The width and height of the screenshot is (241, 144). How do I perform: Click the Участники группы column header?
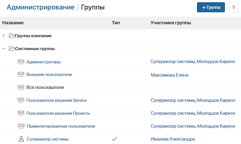(171, 23)
